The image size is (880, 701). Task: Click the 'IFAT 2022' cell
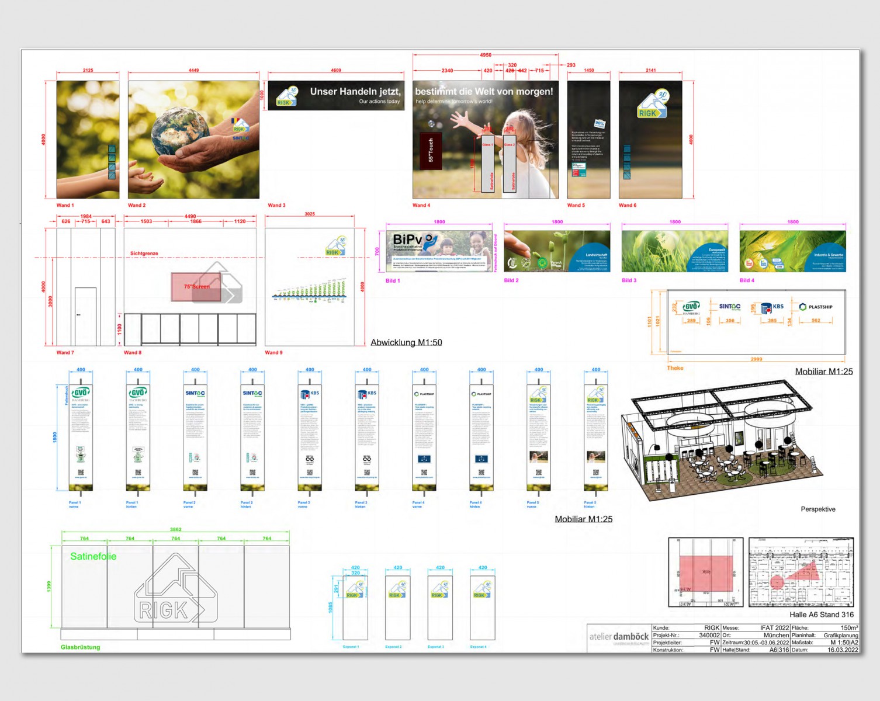coord(774,628)
